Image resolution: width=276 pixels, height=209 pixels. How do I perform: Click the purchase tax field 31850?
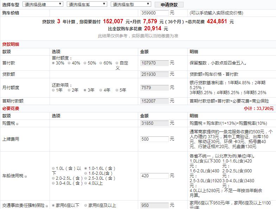click(154, 123)
